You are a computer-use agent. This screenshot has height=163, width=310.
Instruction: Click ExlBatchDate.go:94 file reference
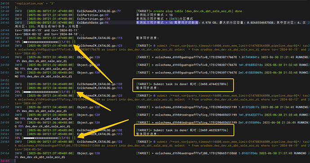pyautogui.click(x=93, y=23)
